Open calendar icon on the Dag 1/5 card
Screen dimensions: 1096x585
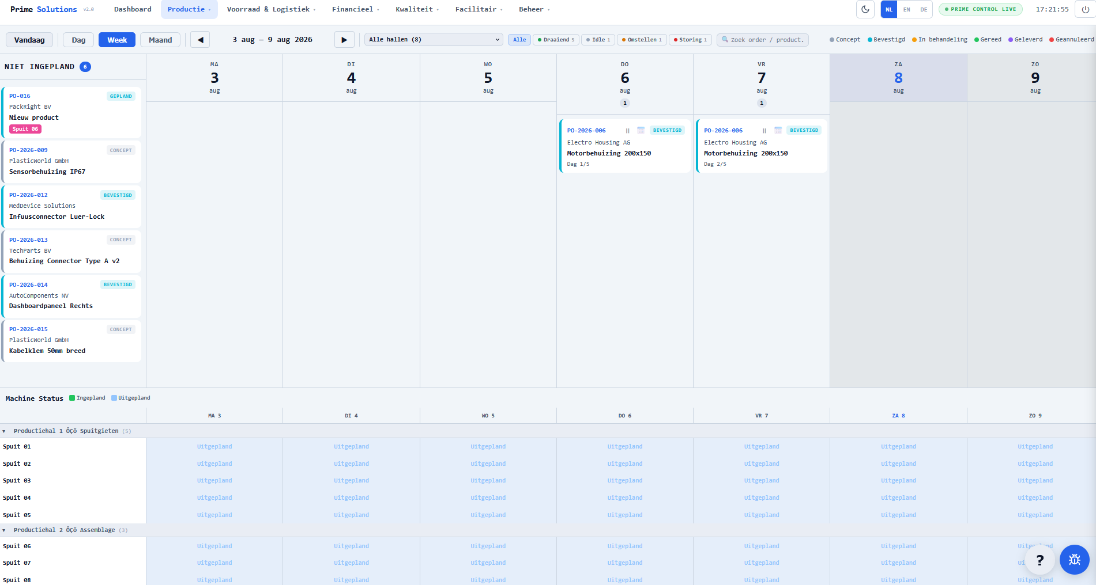click(641, 131)
